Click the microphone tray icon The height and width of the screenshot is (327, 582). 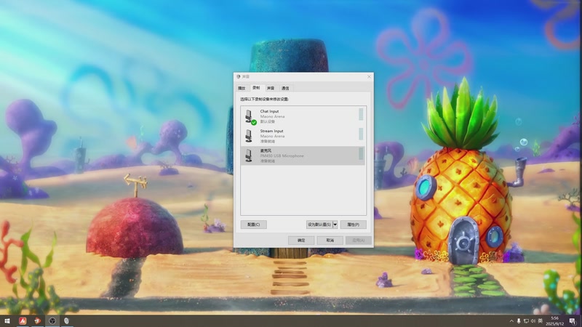(x=519, y=321)
